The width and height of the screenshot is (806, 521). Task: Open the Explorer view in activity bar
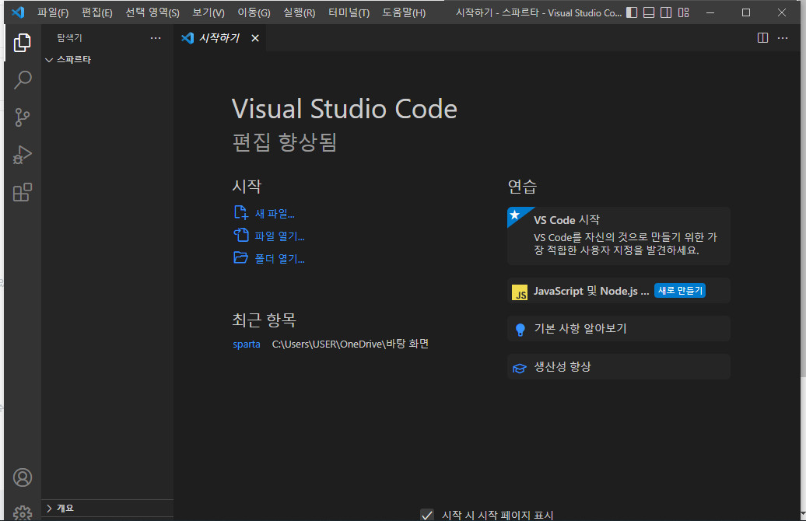click(x=22, y=43)
